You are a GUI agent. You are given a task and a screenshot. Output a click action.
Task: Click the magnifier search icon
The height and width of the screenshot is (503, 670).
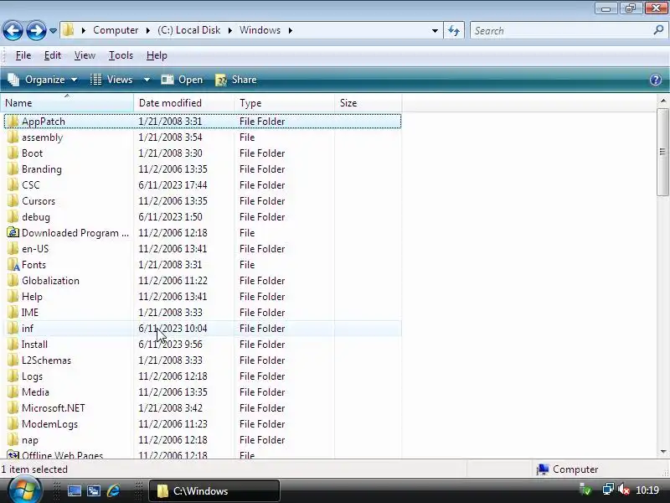pos(658,30)
